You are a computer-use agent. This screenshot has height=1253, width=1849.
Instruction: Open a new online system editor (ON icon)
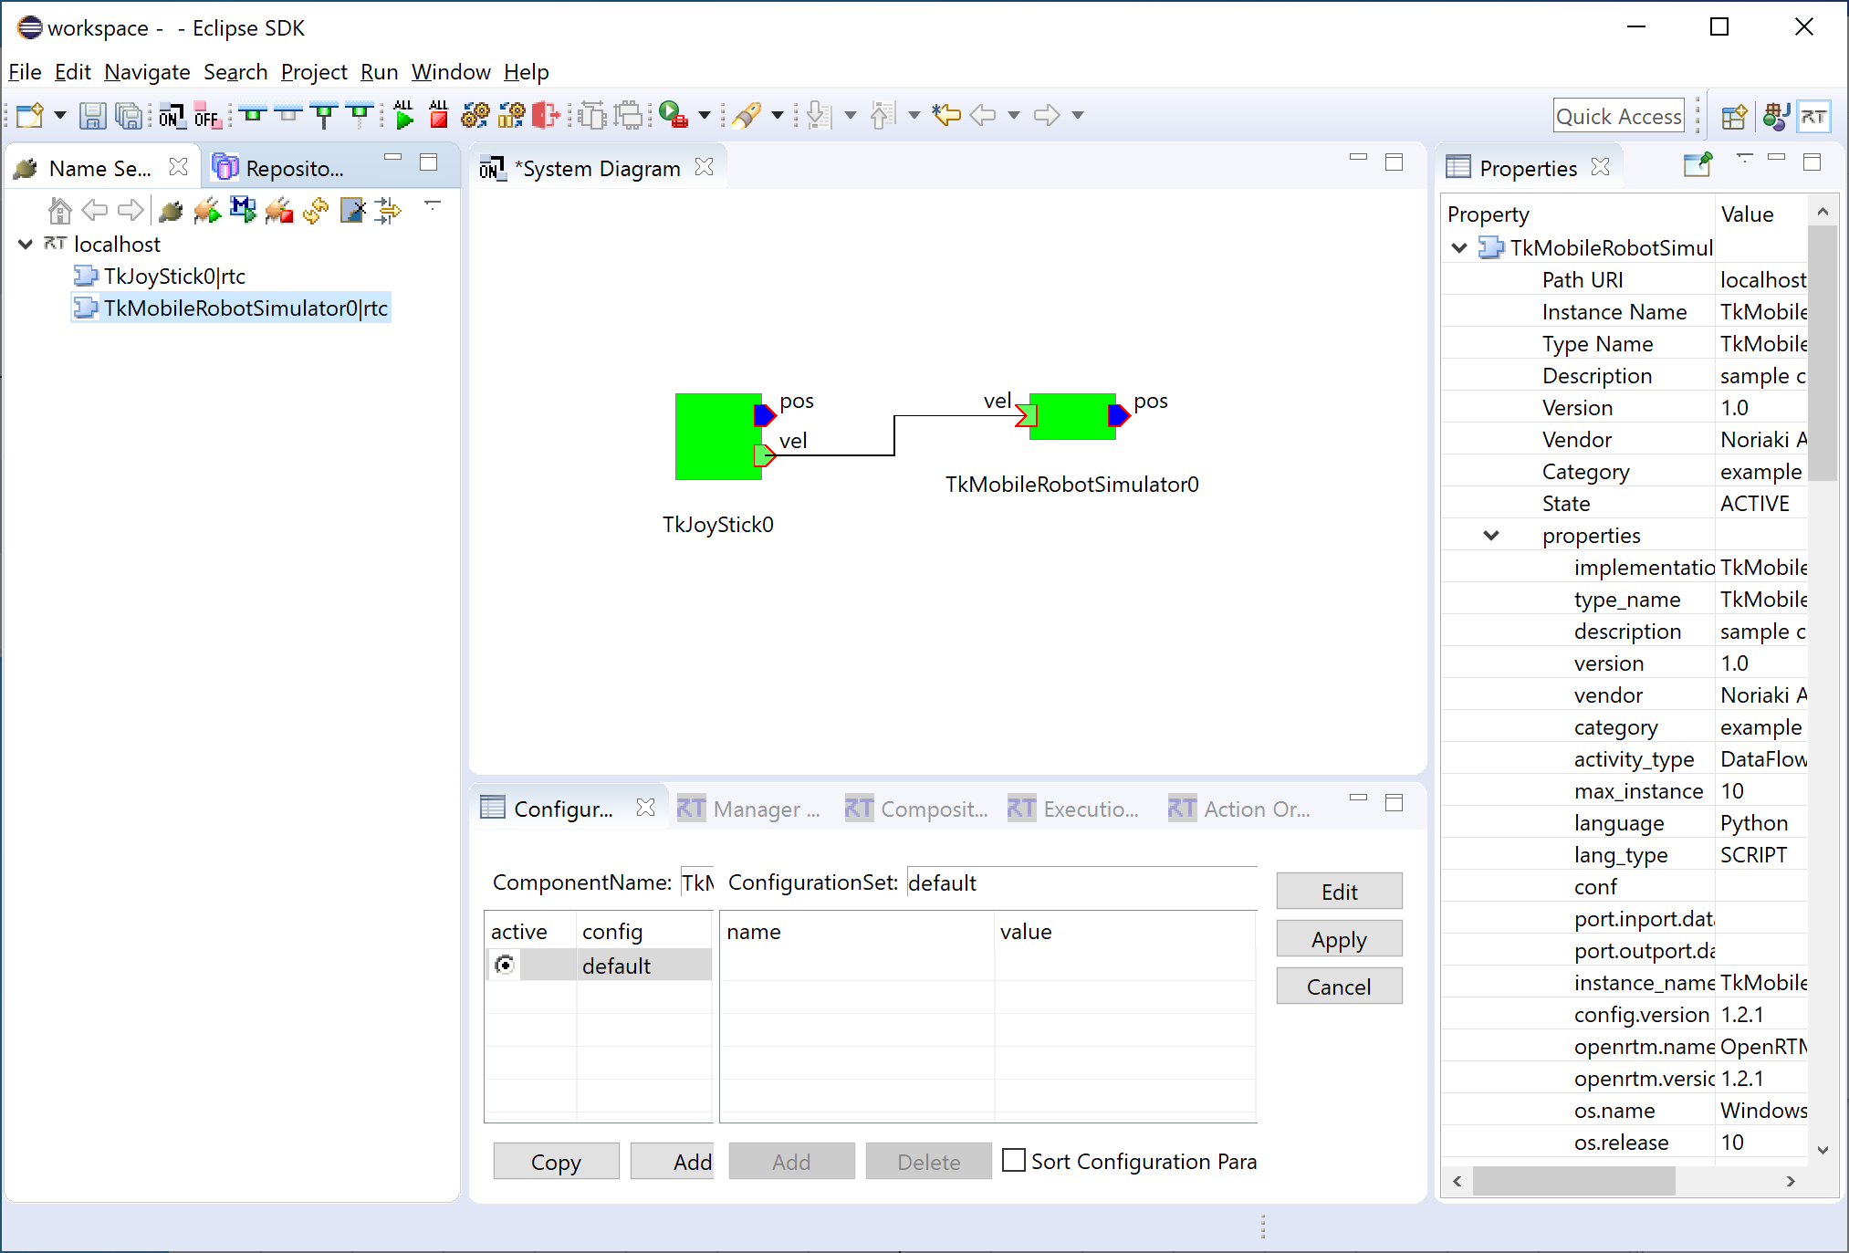point(171,116)
